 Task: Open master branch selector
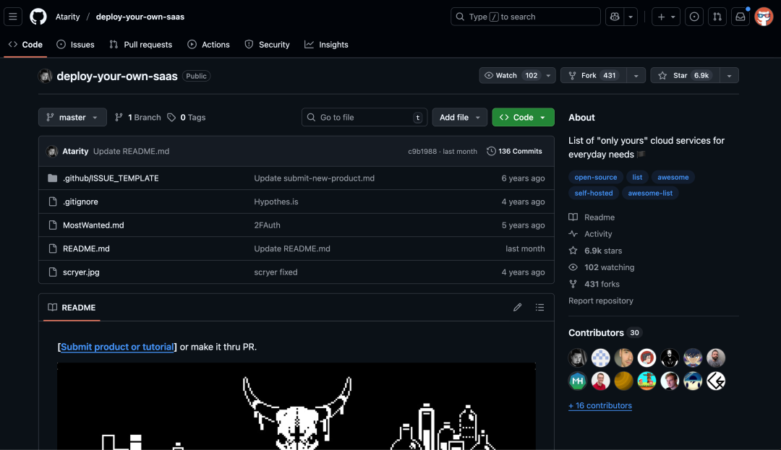(73, 117)
